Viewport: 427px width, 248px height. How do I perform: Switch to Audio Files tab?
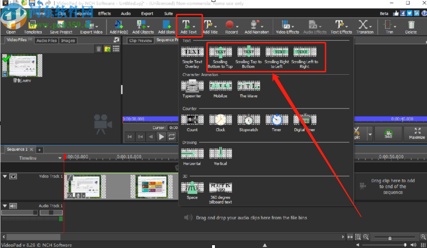pos(46,41)
